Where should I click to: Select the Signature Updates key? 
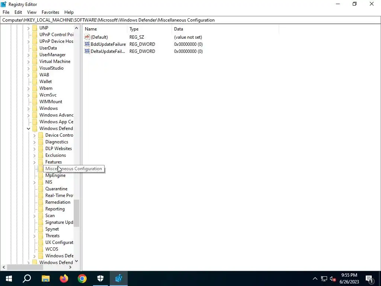click(59, 222)
